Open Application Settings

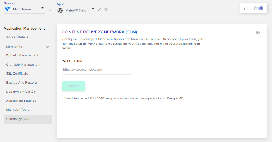[x=21, y=101]
